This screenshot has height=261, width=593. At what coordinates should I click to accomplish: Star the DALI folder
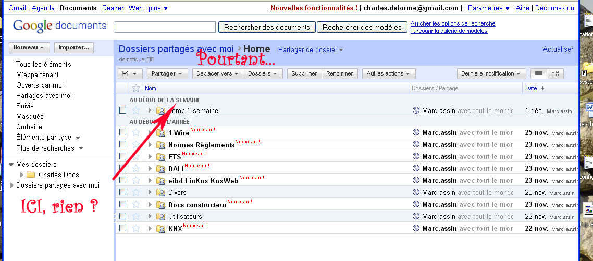(x=136, y=168)
